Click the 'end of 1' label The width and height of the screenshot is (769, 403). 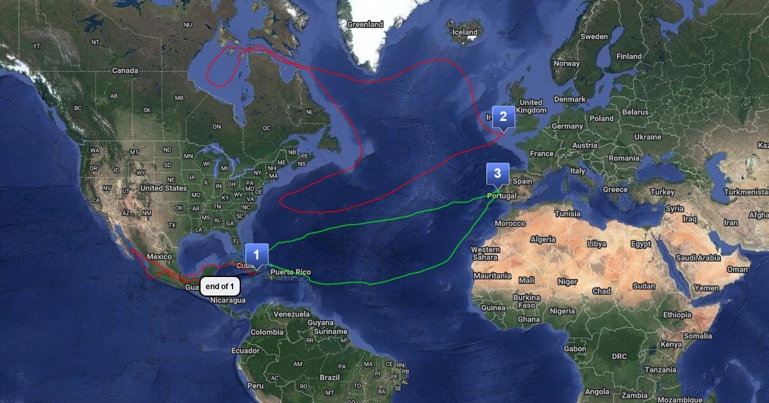220,287
